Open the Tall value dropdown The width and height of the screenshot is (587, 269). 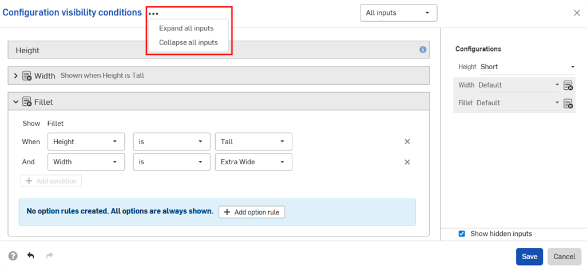click(253, 141)
